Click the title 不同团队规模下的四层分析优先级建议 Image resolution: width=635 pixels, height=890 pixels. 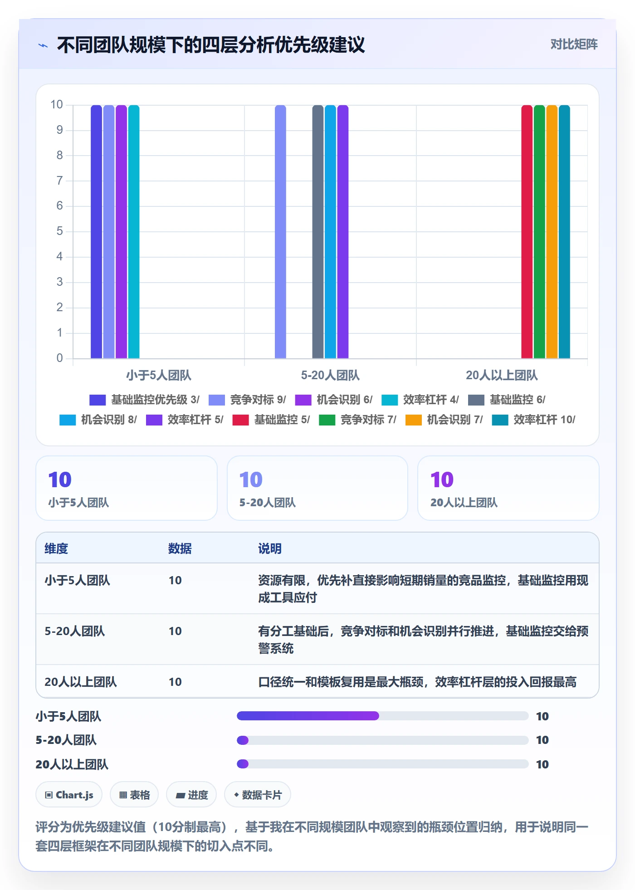[x=211, y=45]
